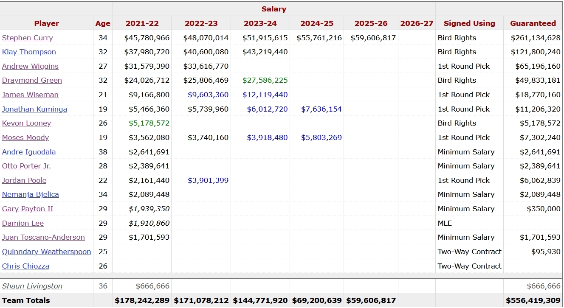Click Kuminga's $7,636,154 cell

321,109
